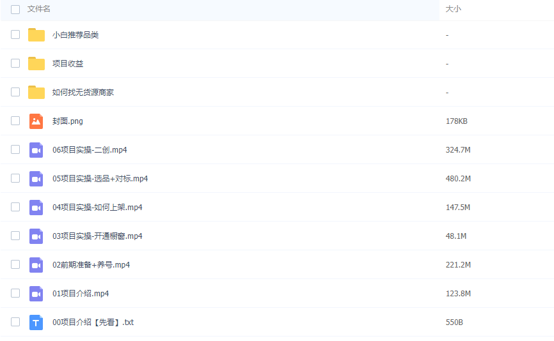
Task: Click the video icon for 01项目介绍.mp4
Action: (x=36, y=294)
